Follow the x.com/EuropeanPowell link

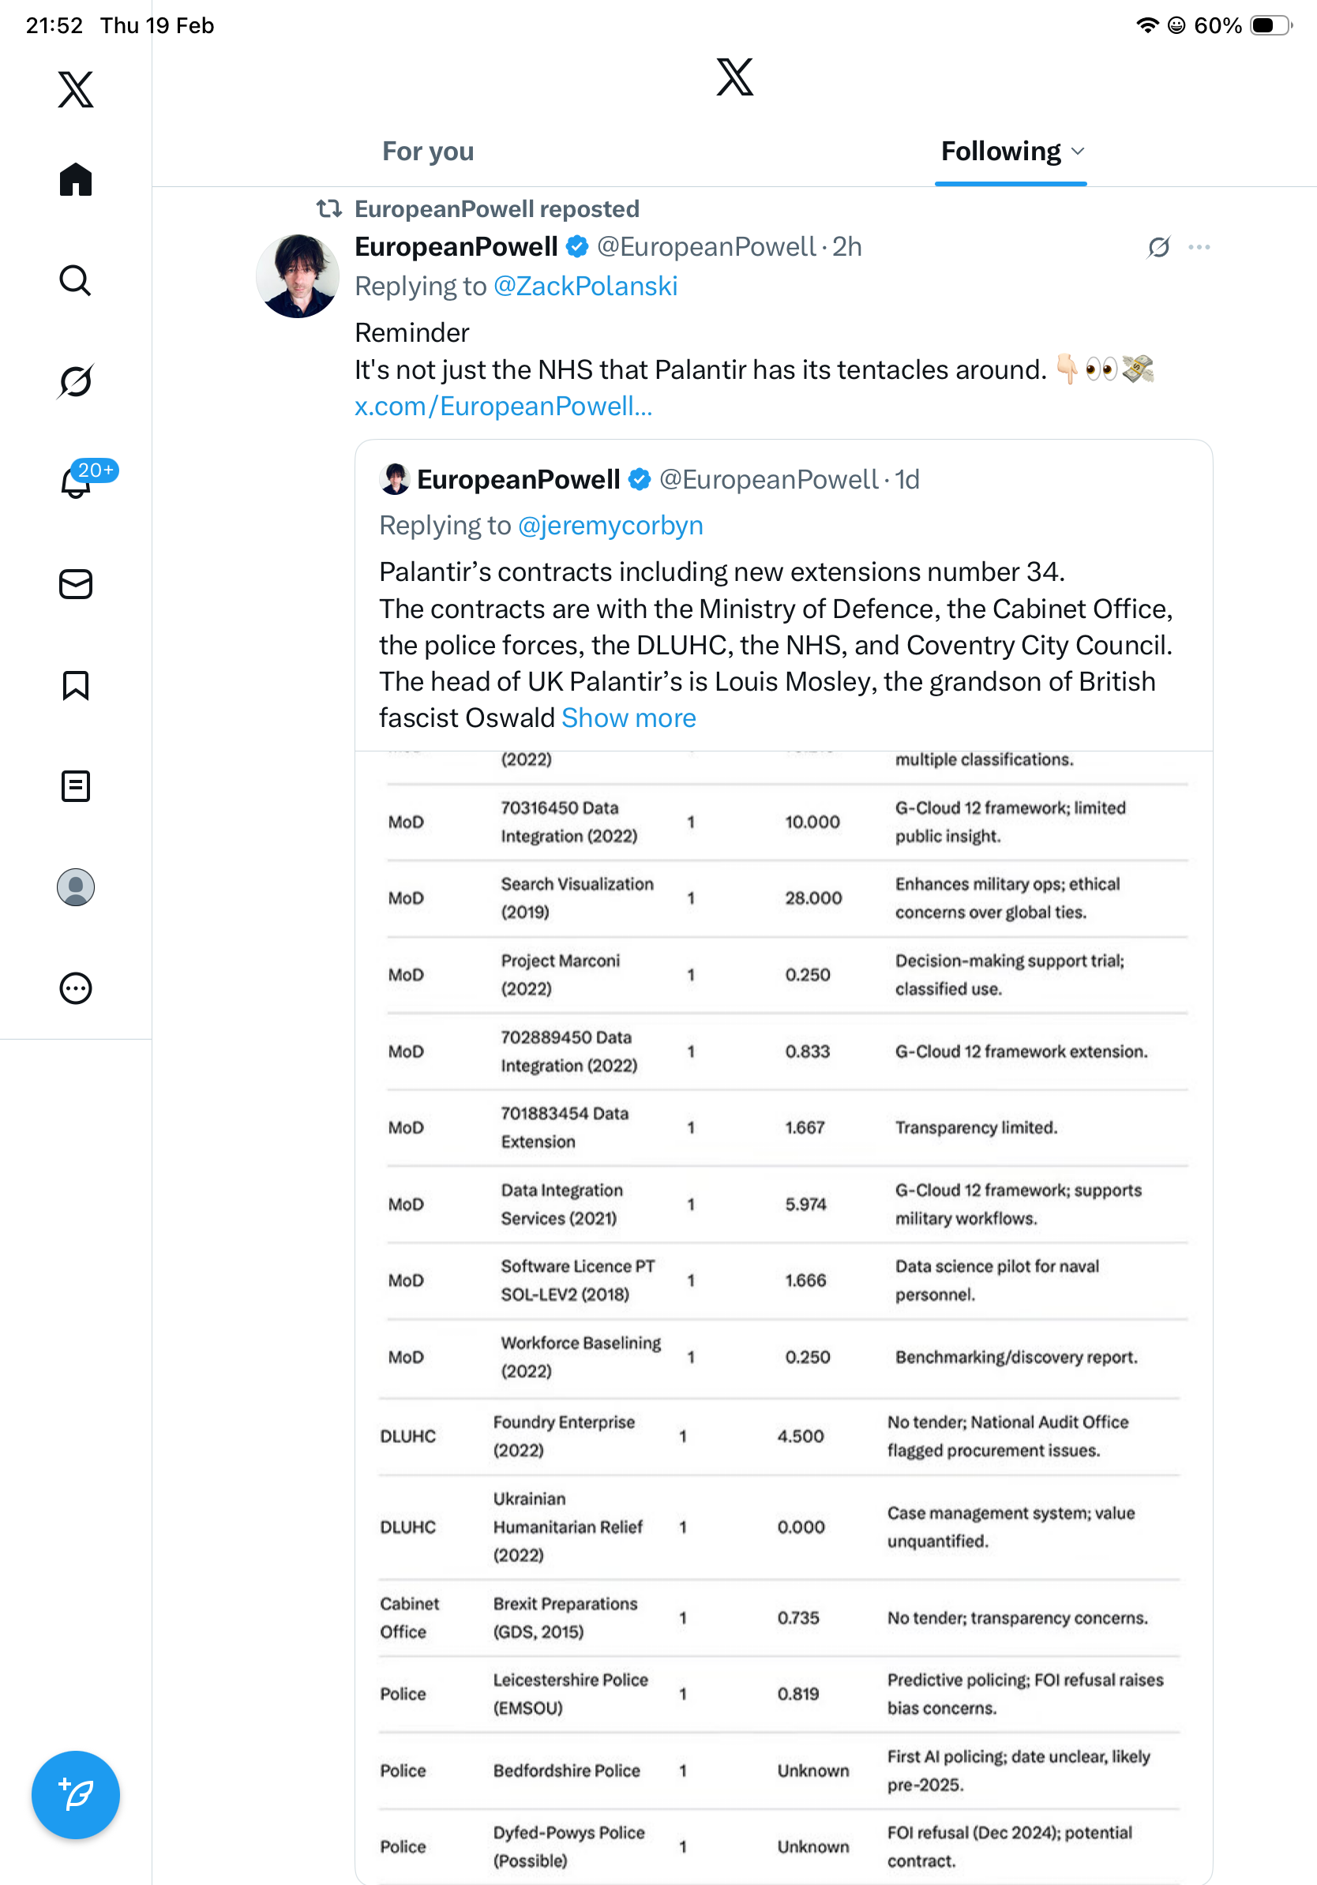(503, 407)
